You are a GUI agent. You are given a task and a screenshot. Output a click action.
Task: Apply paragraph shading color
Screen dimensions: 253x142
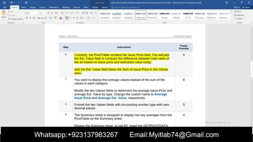(88, 18)
